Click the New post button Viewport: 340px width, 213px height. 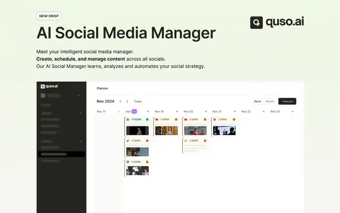pos(287,101)
